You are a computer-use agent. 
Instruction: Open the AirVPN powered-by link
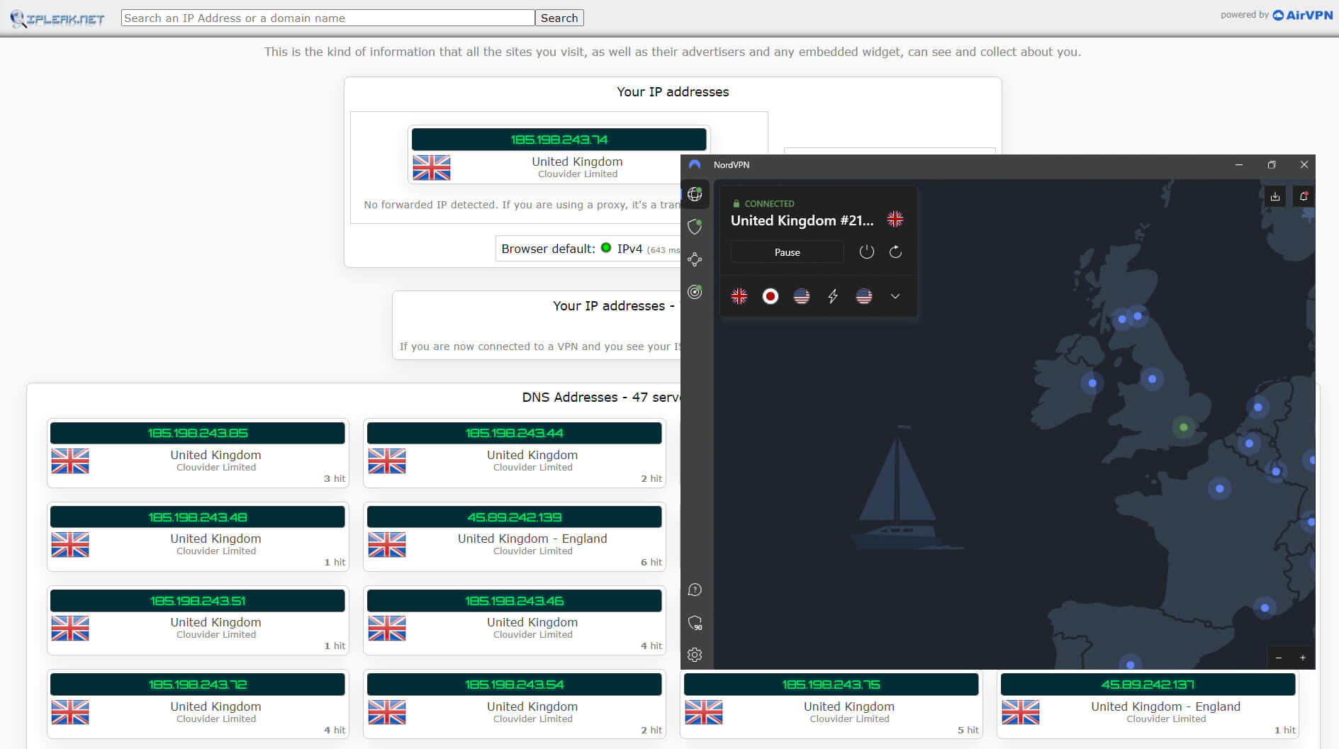tap(1303, 15)
